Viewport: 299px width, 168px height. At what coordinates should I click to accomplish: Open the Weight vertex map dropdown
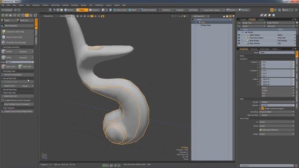click(x=277, y=134)
